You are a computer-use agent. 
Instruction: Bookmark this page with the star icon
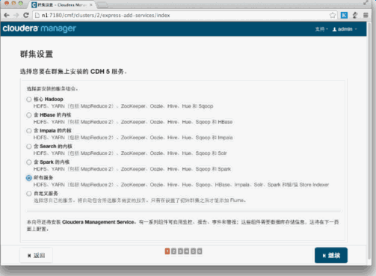[x=333, y=15]
